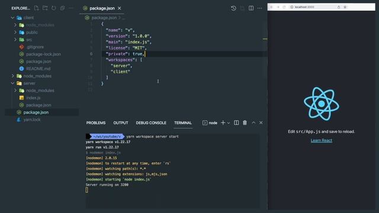
Task: Collapse the server folder
Action: [12, 83]
